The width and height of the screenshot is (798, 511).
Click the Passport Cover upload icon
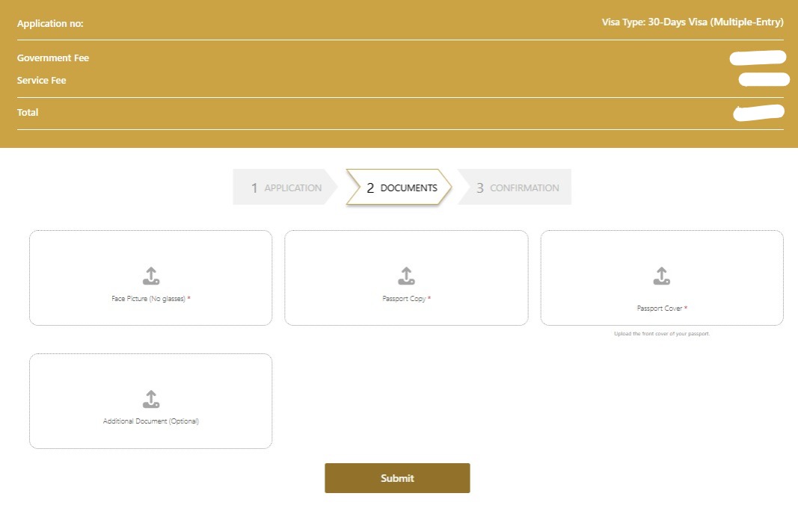[x=661, y=275]
